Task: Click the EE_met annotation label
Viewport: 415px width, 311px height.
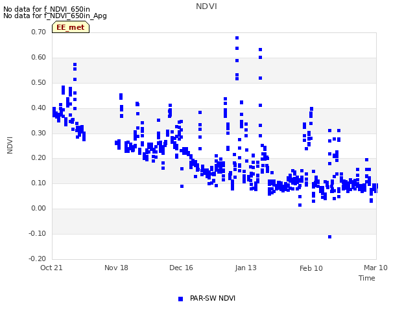Action: (x=71, y=27)
